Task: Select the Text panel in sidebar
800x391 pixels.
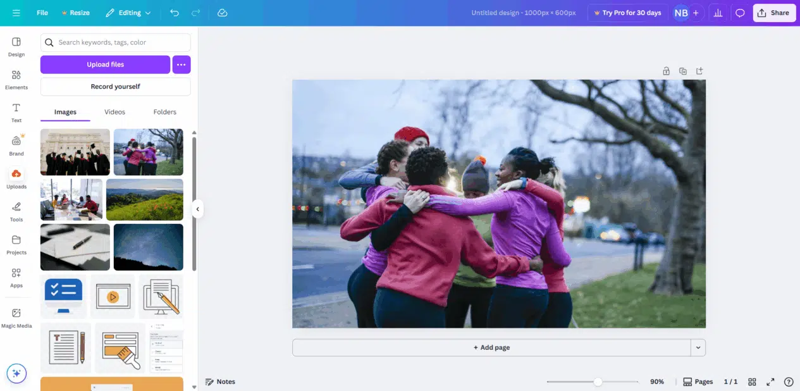Action: point(16,111)
